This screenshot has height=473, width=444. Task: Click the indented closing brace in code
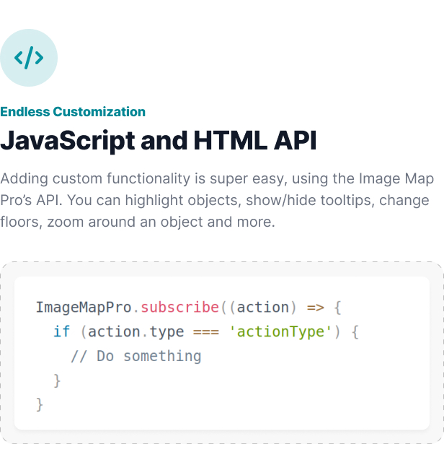pyautogui.click(x=58, y=380)
